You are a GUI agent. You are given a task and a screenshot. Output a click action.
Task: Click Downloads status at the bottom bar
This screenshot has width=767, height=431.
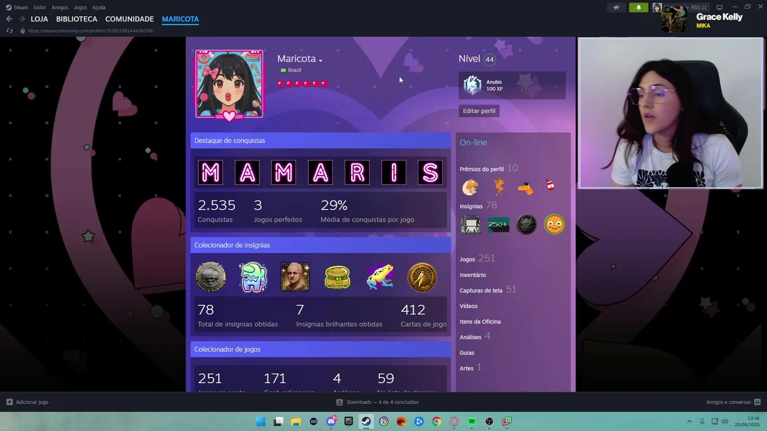pos(377,402)
